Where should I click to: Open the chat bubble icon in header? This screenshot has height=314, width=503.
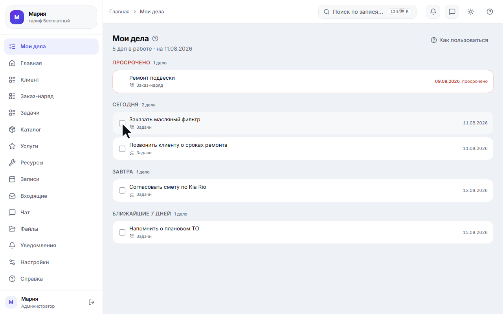pyautogui.click(x=452, y=12)
